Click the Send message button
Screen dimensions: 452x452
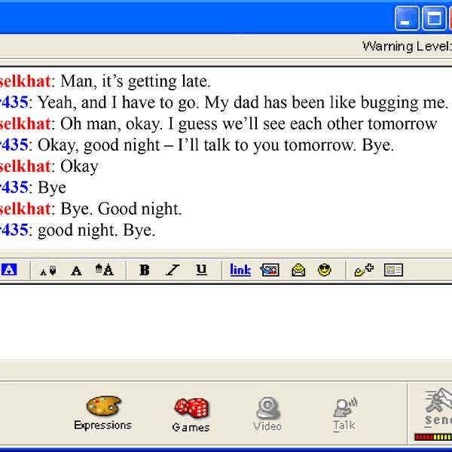pyautogui.click(x=438, y=409)
